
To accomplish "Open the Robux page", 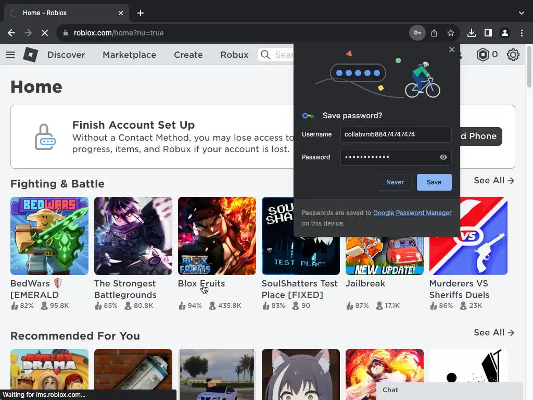I will 235,55.
